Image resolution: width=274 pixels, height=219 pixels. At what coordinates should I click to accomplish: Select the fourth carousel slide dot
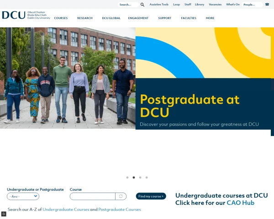tap(146, 177)
